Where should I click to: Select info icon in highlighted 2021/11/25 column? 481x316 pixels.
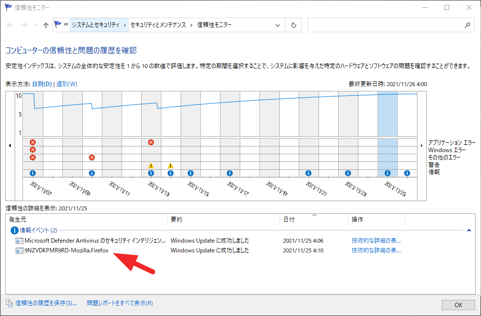pyautogui.click(x=388, y=173)
